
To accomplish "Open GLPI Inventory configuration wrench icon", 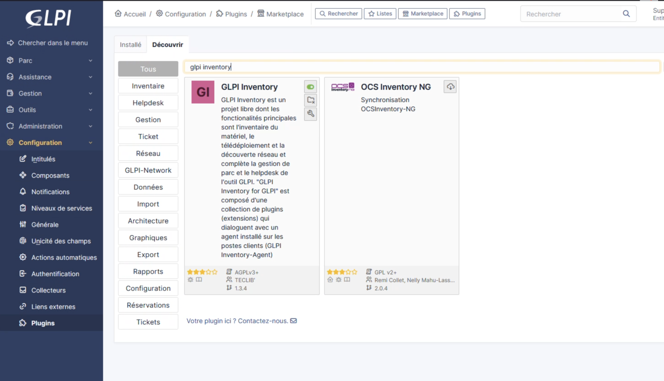I will click(x=311, y=114).
